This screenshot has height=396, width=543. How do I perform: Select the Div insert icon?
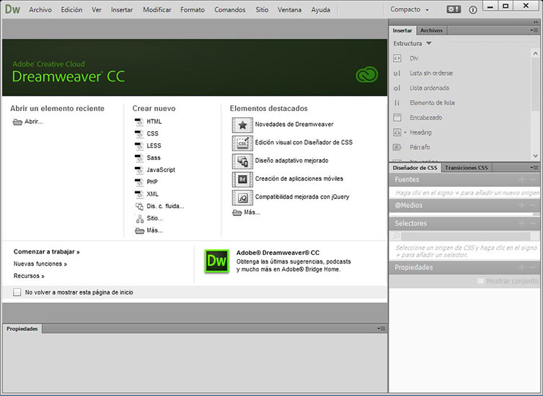[397, 58]
